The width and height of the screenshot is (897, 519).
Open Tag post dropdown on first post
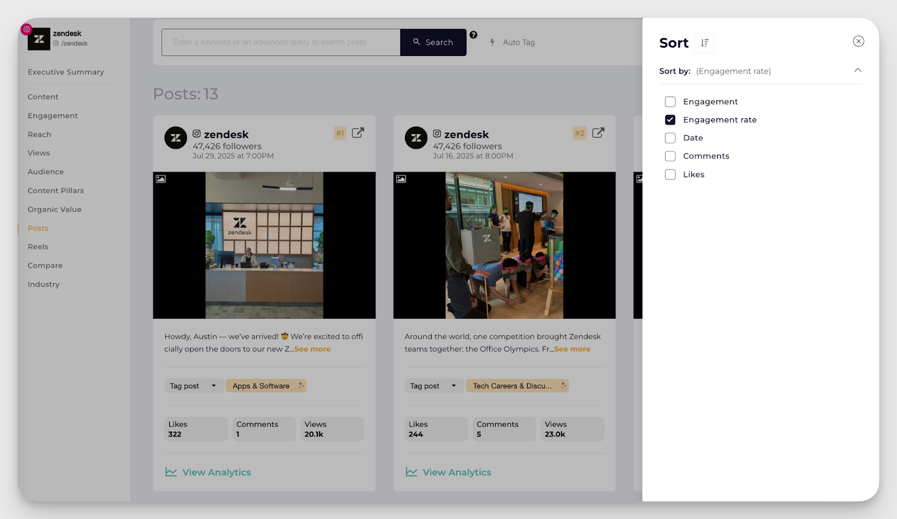[x=193, y=386]
